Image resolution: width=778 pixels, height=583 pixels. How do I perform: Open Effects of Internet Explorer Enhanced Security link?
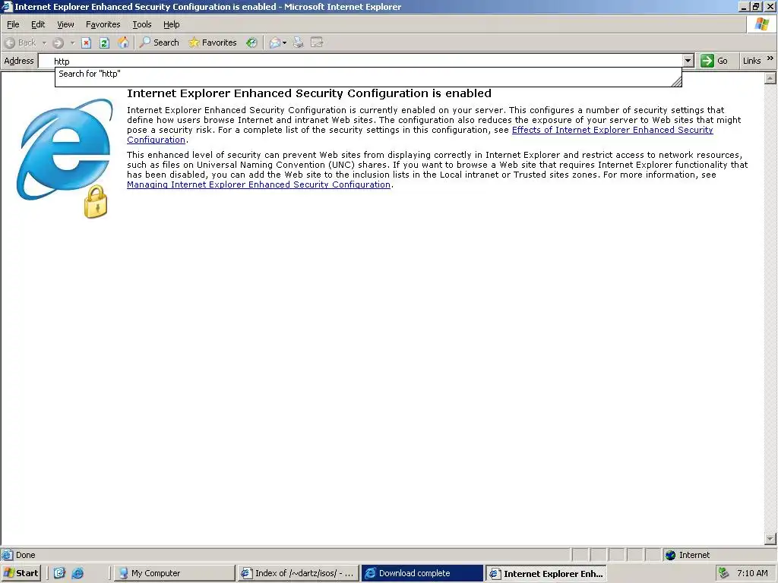click(612, 130)
